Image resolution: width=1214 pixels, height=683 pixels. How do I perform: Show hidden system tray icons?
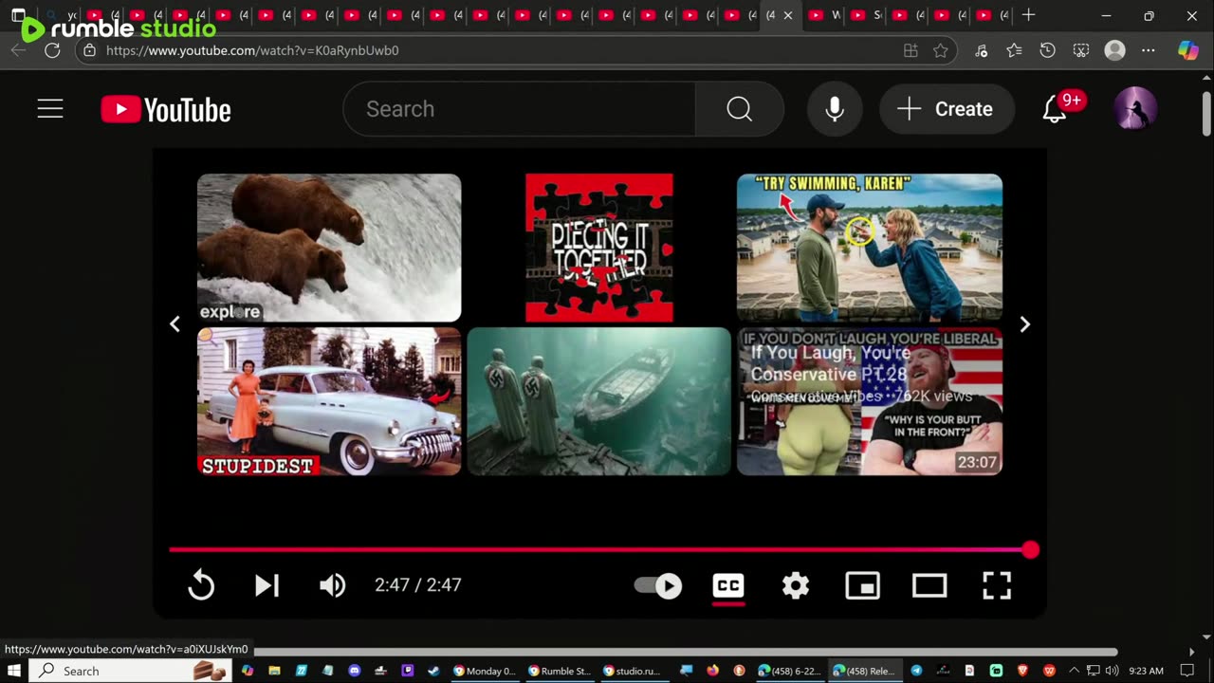[x=1076, y=671]
